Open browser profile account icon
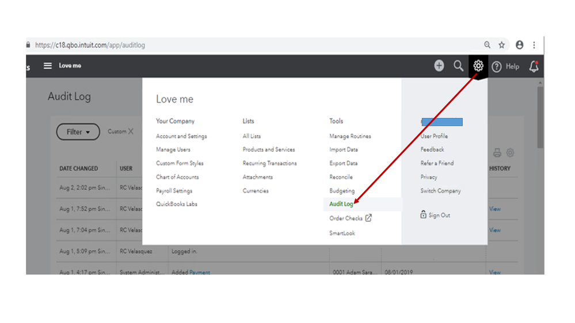 point(519,45)
